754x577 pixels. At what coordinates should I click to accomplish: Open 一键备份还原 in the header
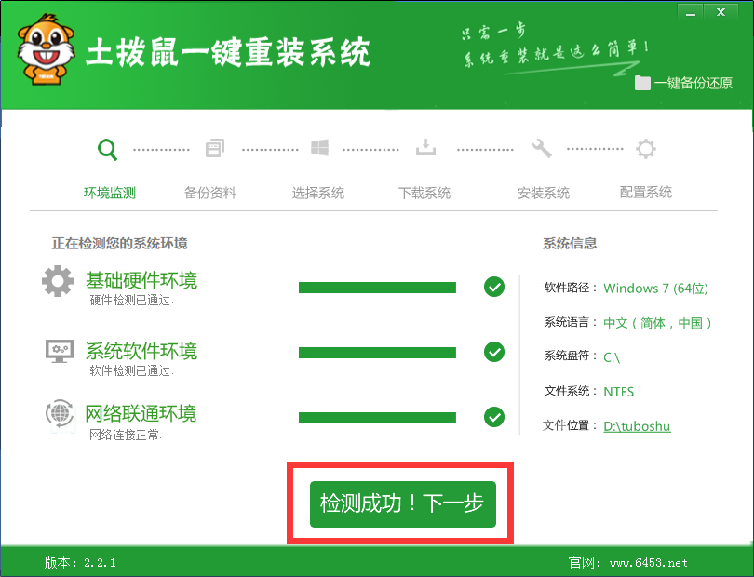click(684, 83)
